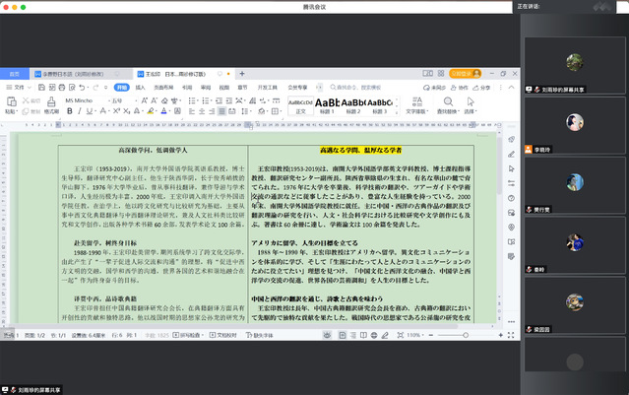
Task: Switch to the 插入 (Insert) ribbon tab
Action: (138, 87)
